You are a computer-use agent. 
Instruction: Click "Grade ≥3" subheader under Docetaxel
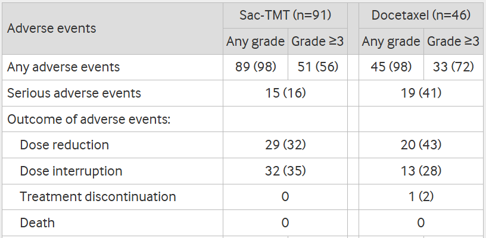pos(453,42)
